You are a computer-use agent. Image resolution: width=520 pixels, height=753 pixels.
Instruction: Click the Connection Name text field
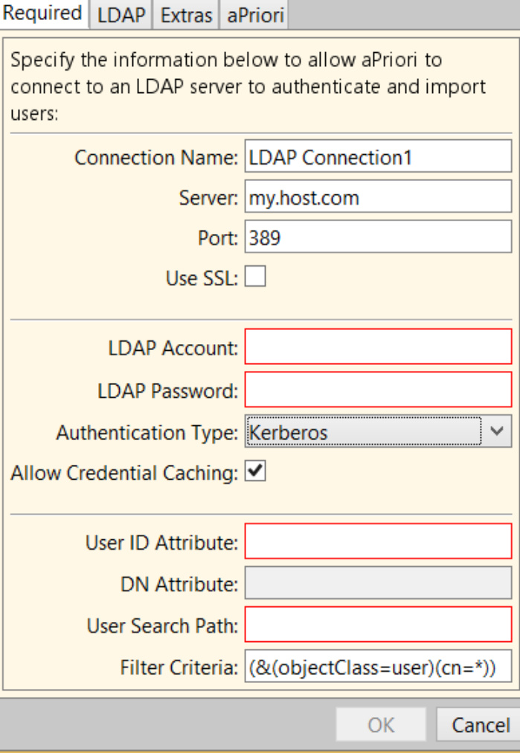point(378,159)
